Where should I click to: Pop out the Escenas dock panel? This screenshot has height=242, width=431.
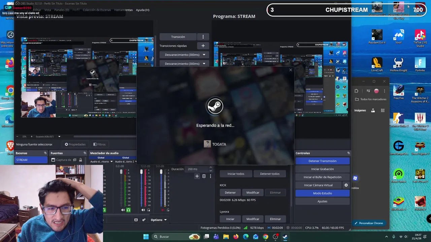[45, 153]
